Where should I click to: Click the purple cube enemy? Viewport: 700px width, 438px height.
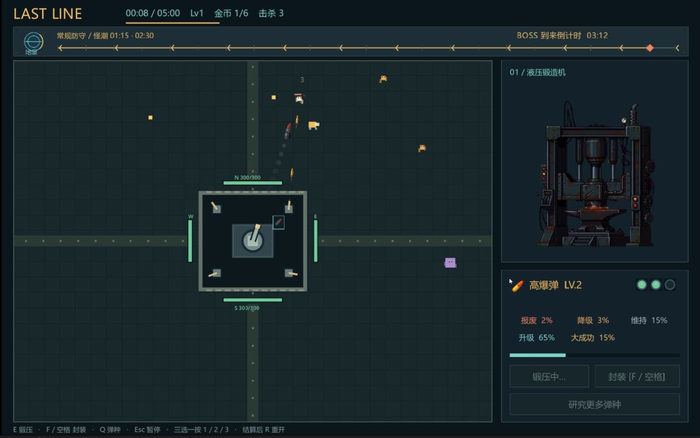tap(450, 262)
